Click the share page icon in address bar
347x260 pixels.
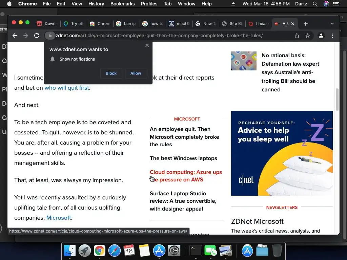coord(297,36)
